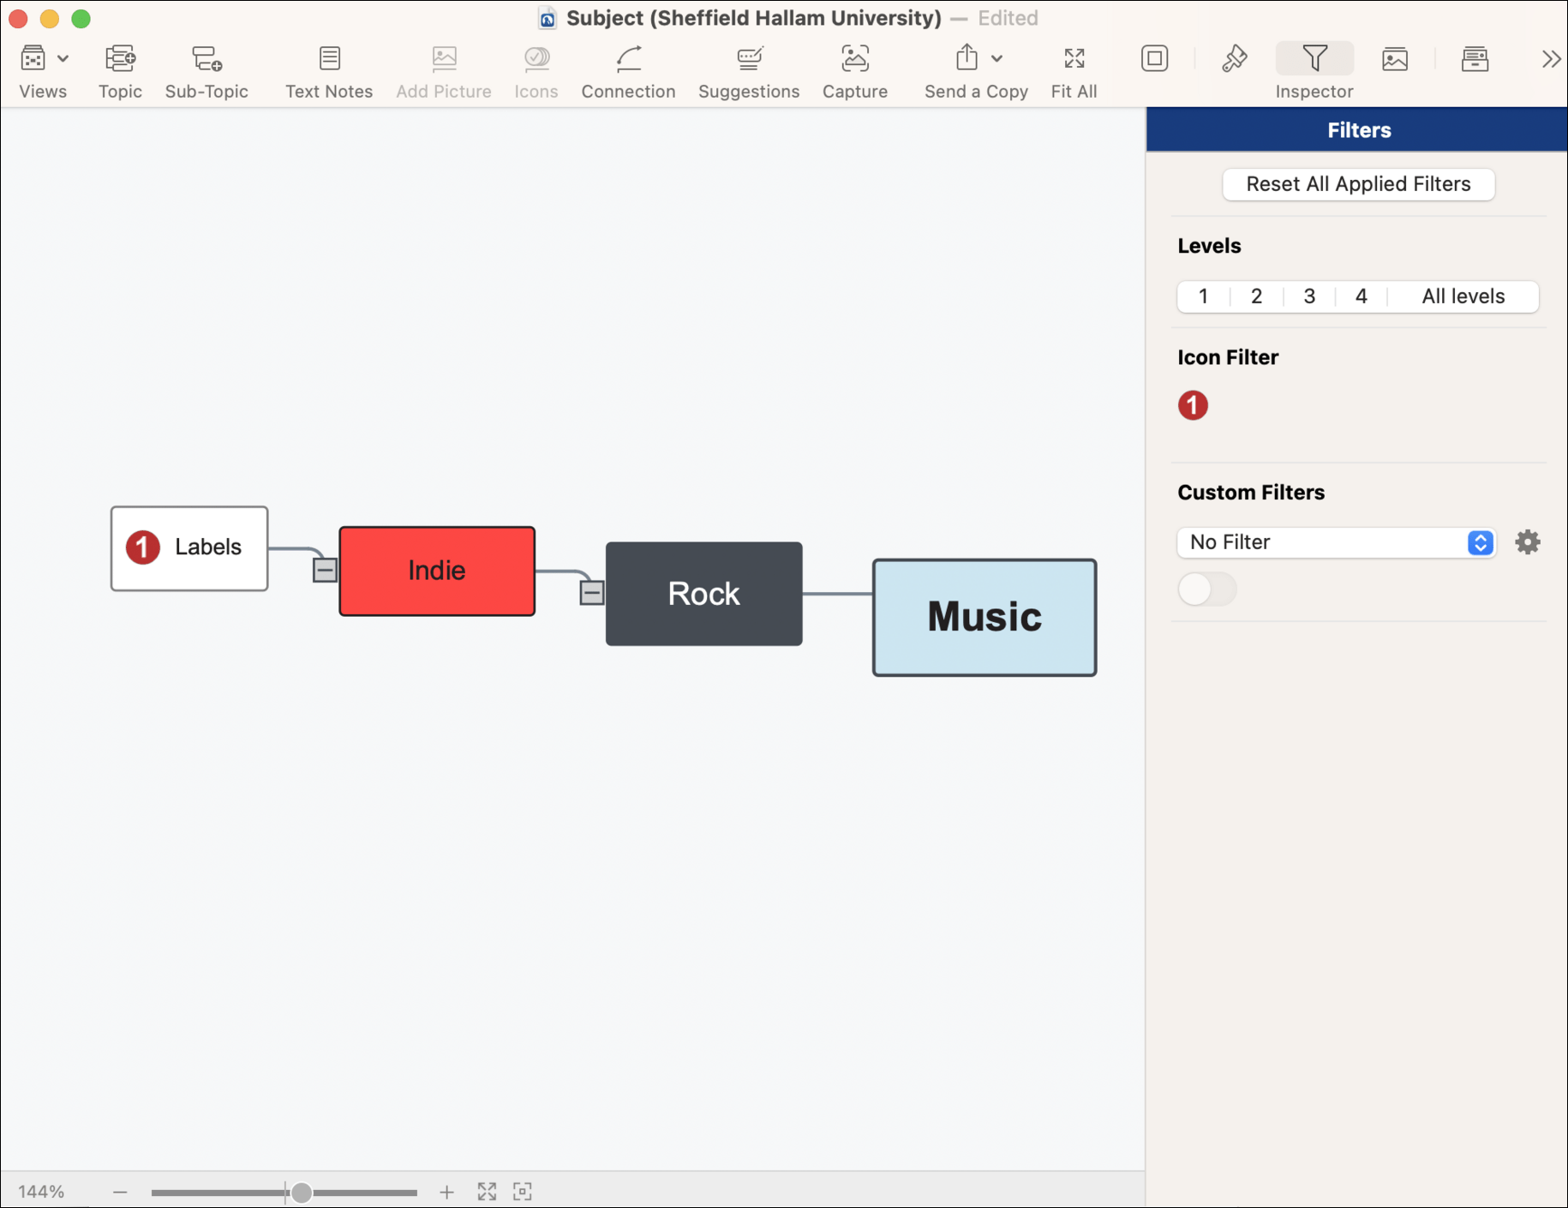The image size is (1568, 1208).
Task: Open the Send a Copy dropdown arrow
Action: 996,58
